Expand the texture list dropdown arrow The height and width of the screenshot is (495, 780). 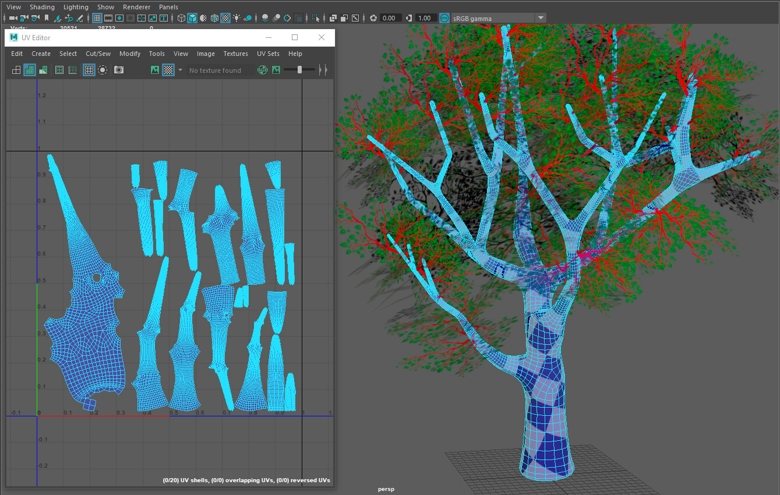point(180,70)
